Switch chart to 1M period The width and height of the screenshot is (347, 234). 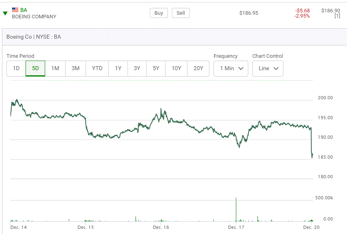point(55,69)
